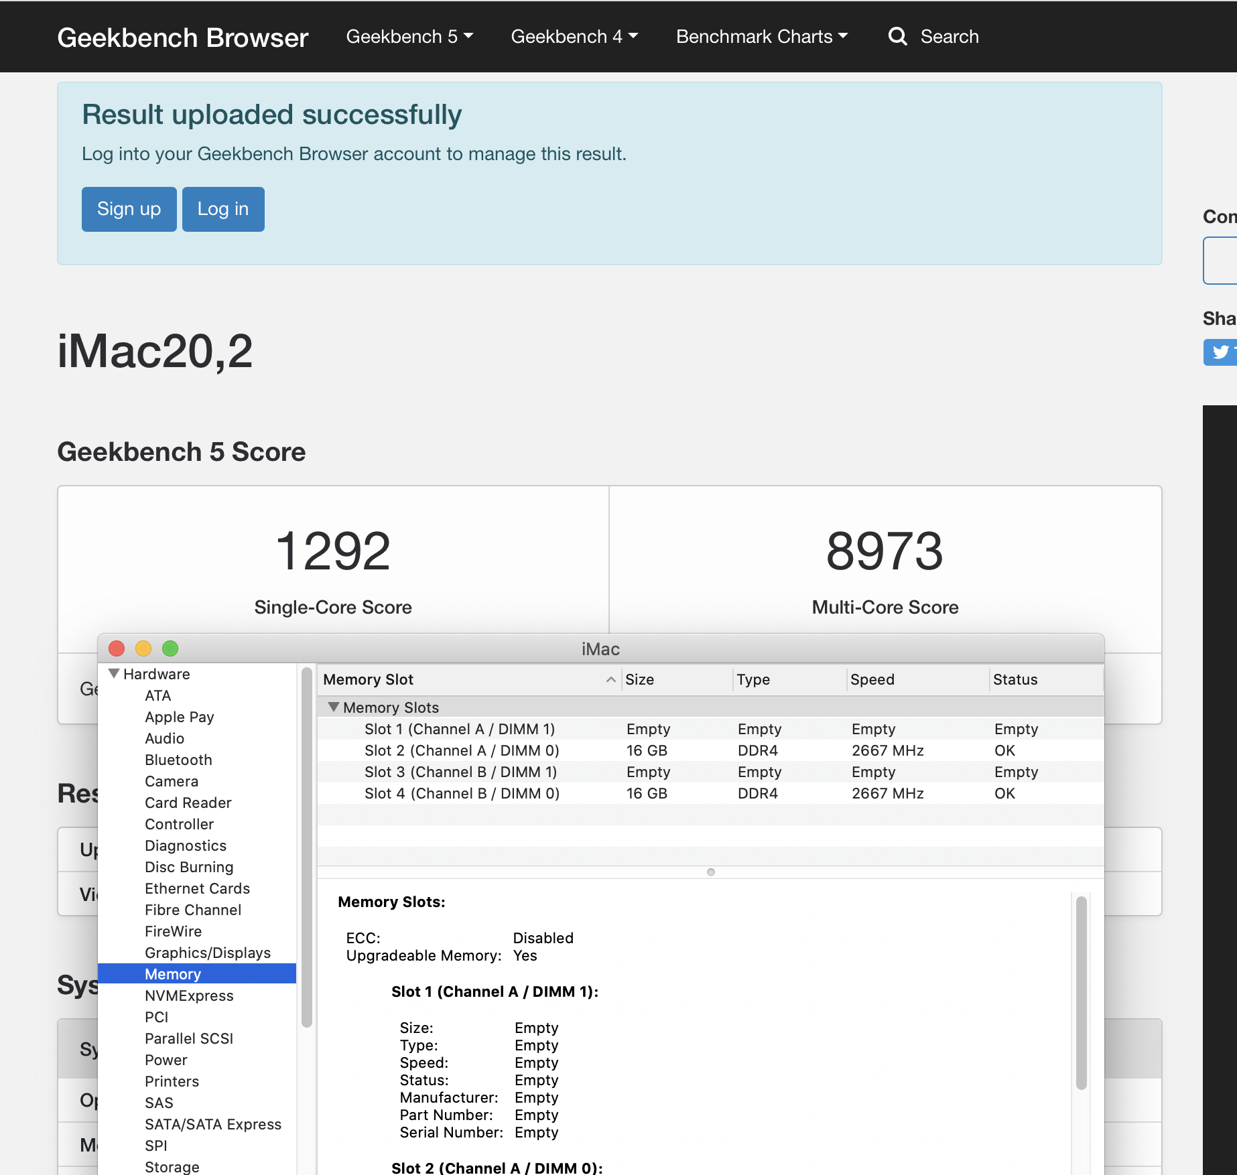Select Audio in the Hardware list
Viewport: 1237px width, 1175px height.
tap(165, 738)
